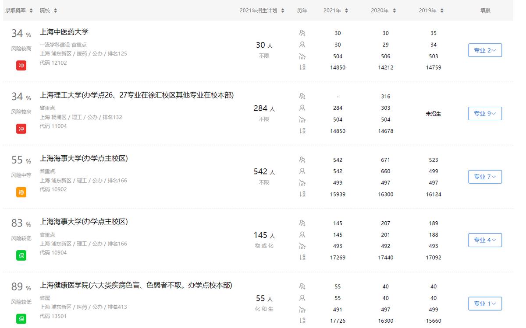This screenshot has width=526, height=328.
Task: Click minimum score chart icon in 上海中医药大学 row
Action: click(x=302, y=56)
